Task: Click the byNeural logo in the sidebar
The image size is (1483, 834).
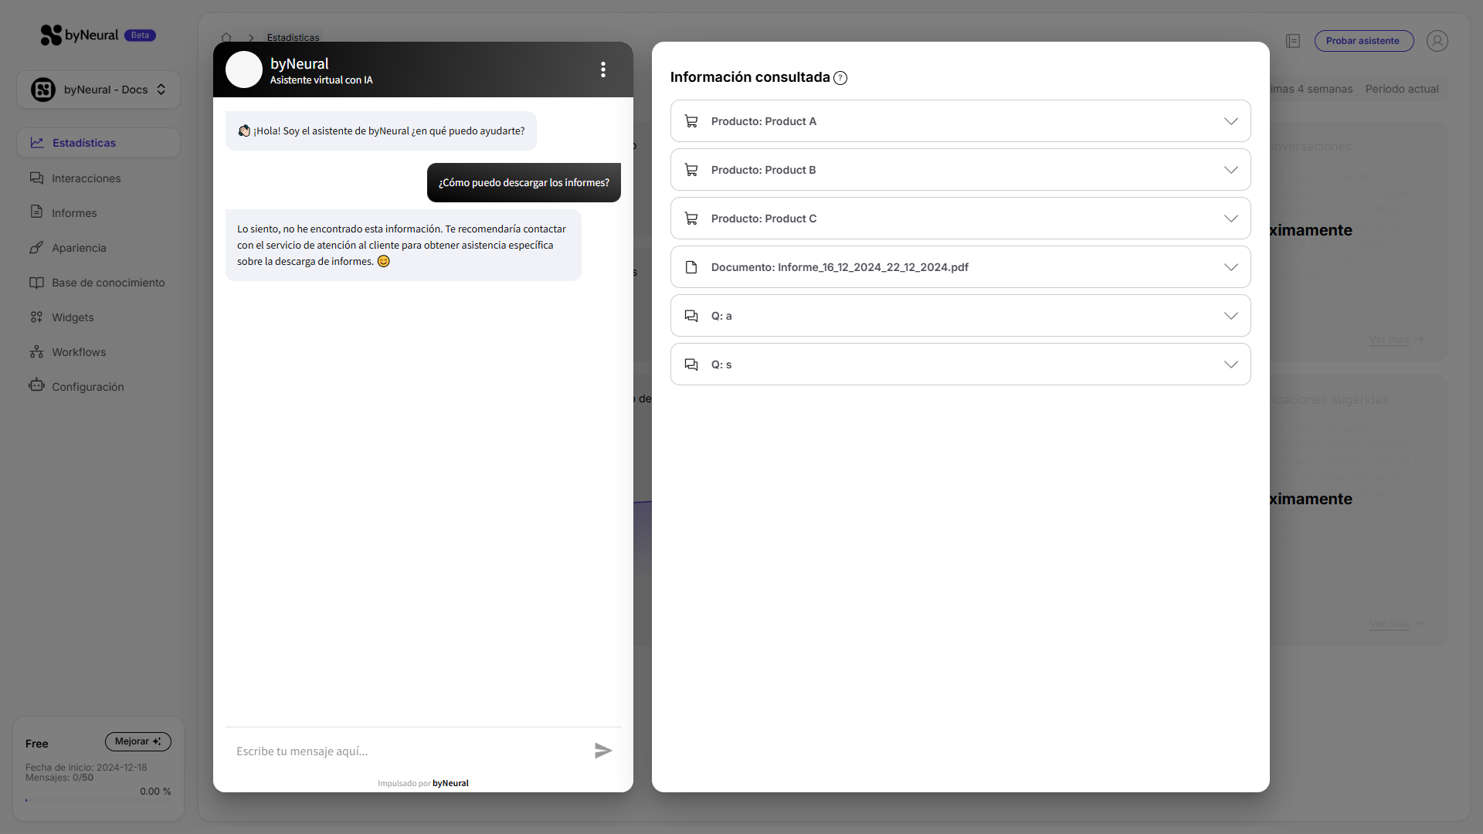Action: (80, 35)
